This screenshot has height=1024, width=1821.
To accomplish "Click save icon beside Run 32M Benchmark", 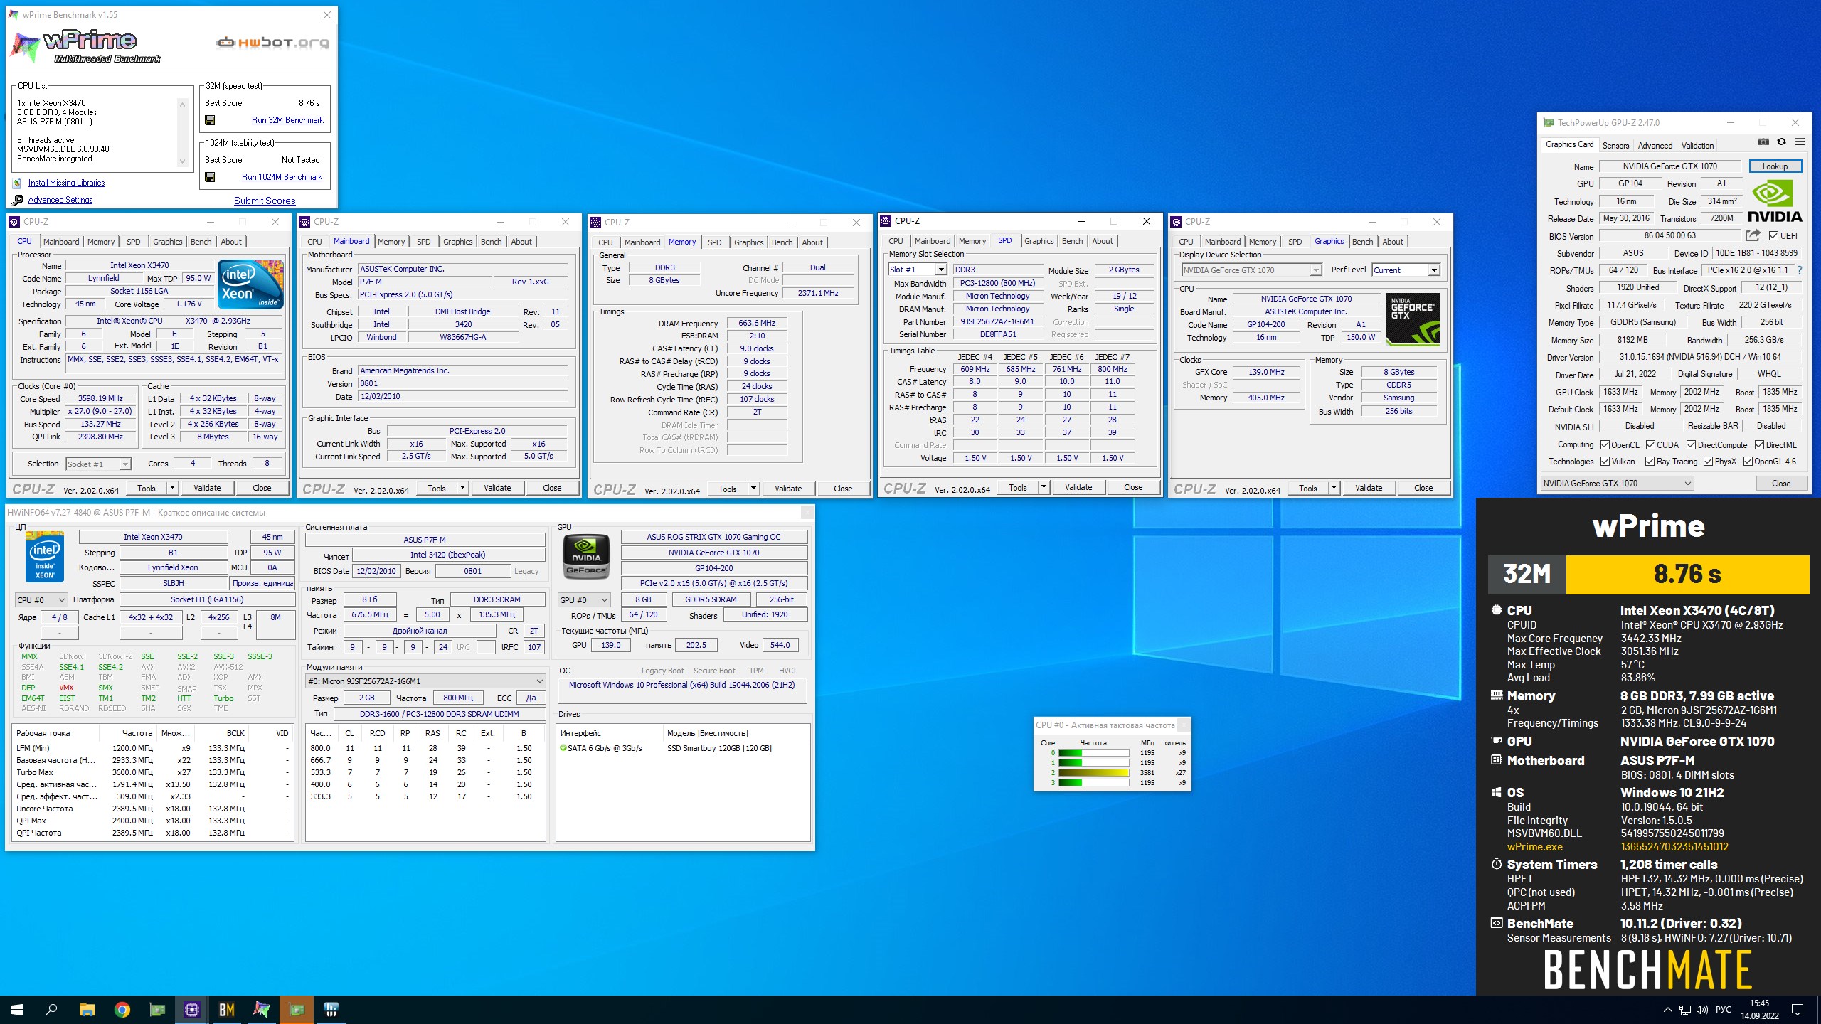I will [210, 120].
